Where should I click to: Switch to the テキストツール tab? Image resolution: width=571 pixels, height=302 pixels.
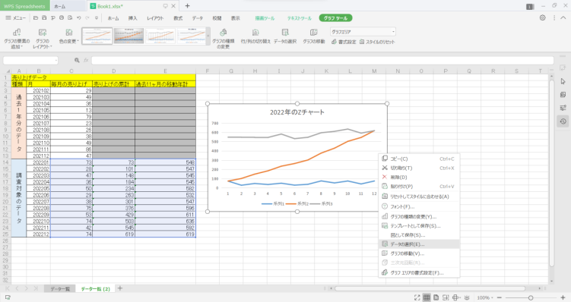pyautogui.click(x=300, y=18)
